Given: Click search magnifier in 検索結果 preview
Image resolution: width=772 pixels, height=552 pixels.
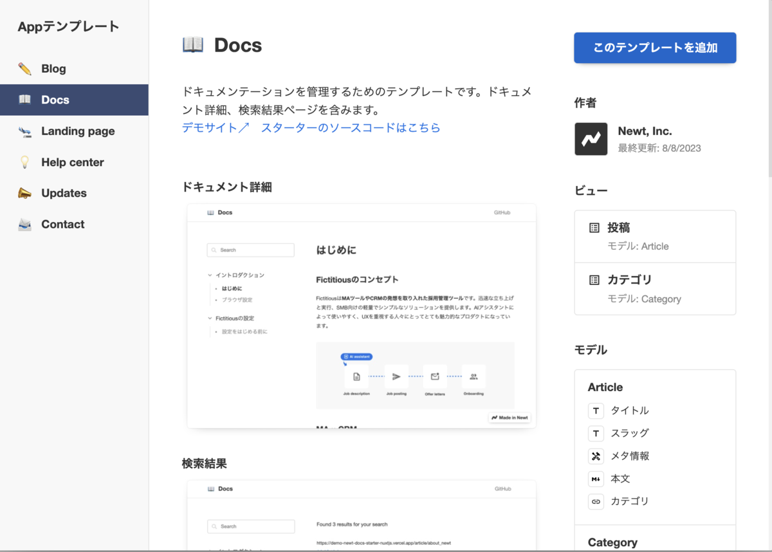Looking at the screenshot, I should point(214,526).
